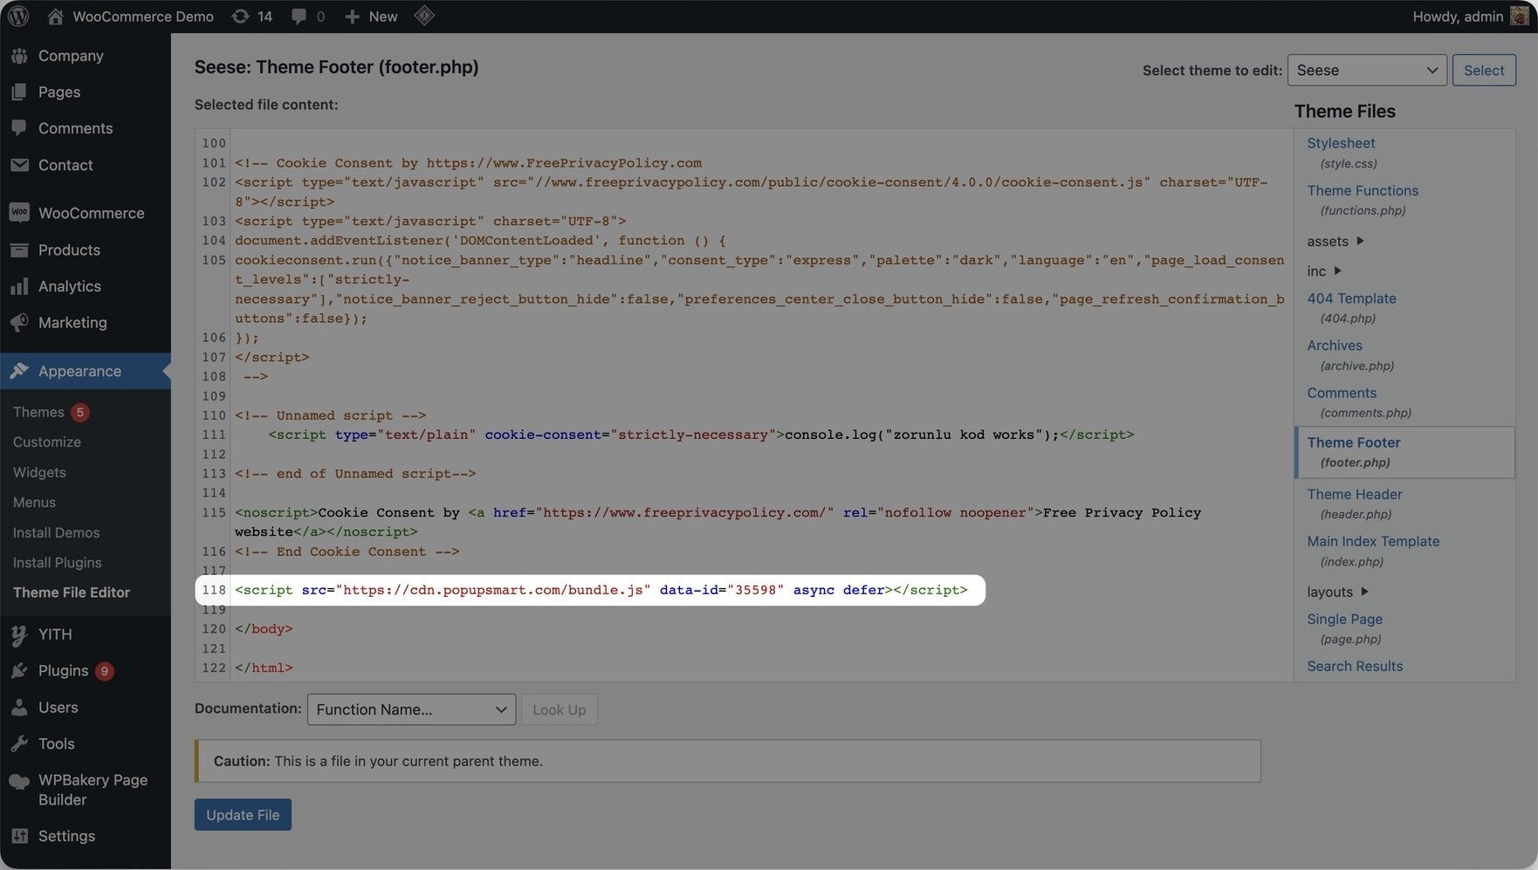This screenshot has height=870, width=1538.
Task: Select Install Plugins in Appearance submenu
Action: pyautogui.click(x=57, y=563)
